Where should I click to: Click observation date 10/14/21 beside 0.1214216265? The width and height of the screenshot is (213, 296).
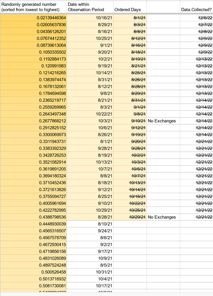[90, 73]
